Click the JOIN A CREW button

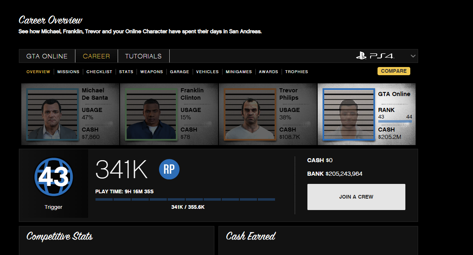356,197
